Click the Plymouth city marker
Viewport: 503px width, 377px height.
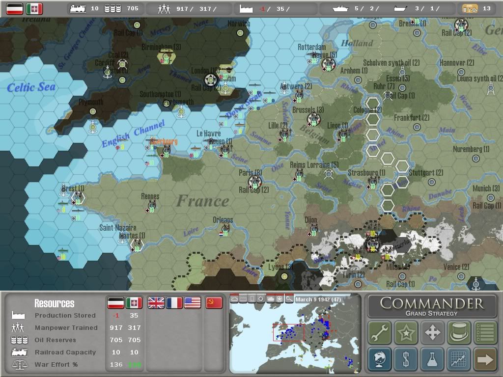[93, 111]
